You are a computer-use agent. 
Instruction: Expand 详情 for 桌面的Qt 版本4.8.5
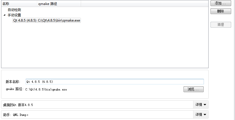201,105
